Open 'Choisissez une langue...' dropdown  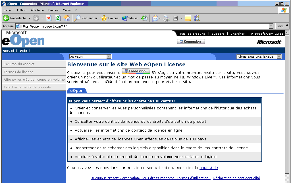point(259,57)
